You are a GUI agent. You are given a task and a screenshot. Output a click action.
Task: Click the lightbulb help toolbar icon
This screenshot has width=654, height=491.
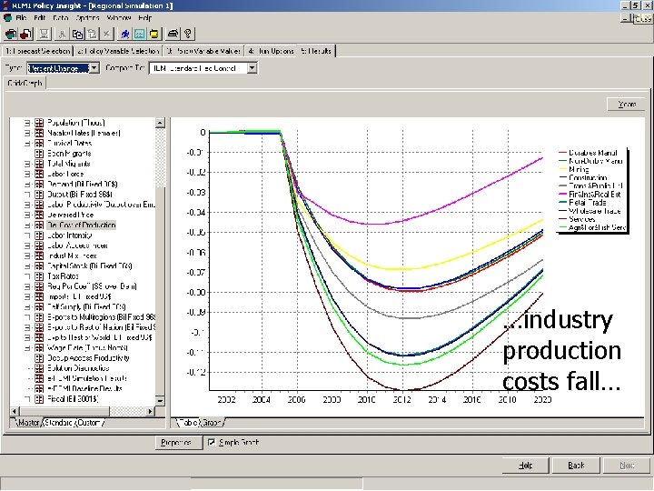(x=188, y=34)
